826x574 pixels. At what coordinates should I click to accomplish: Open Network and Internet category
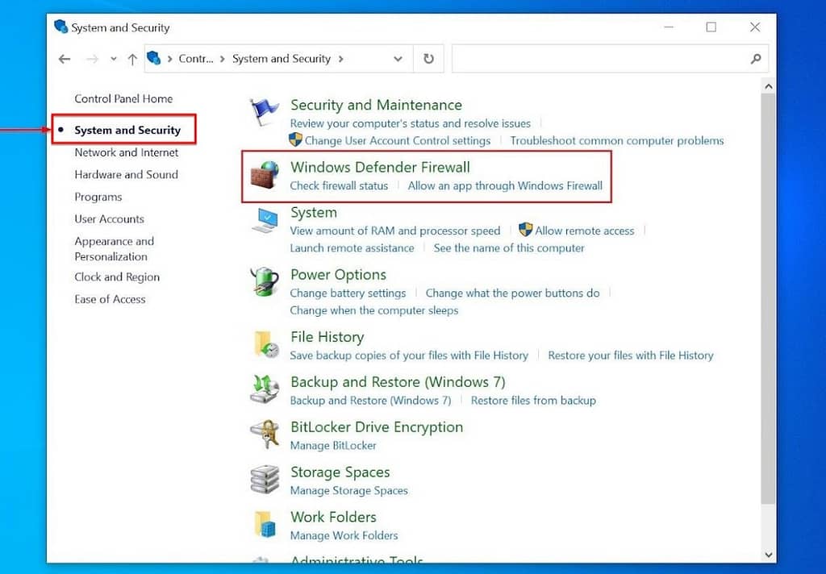click(127, 152)
